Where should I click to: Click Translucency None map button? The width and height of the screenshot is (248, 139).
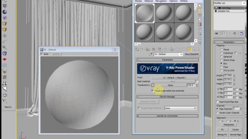click(170, 85)
